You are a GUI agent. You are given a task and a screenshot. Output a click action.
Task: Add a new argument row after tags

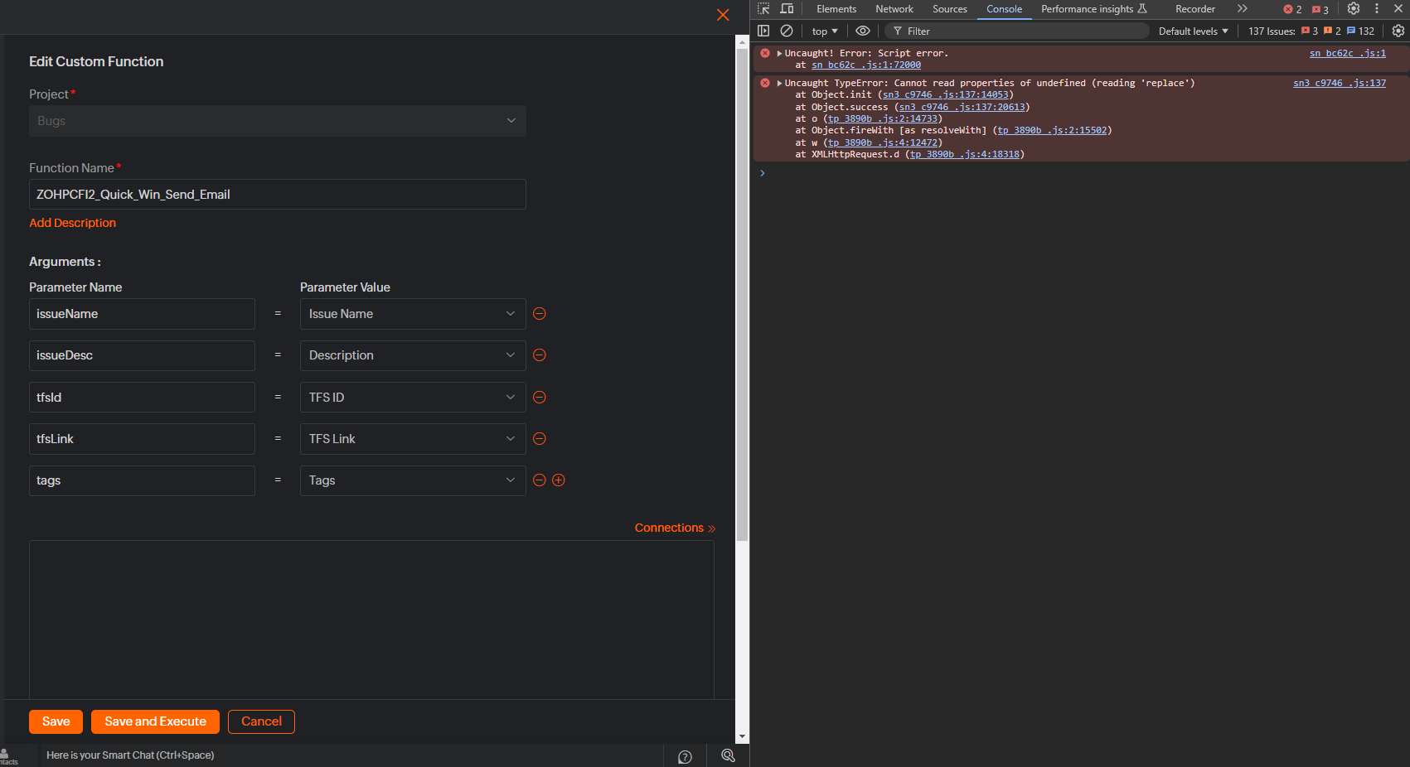coord(559,480)
